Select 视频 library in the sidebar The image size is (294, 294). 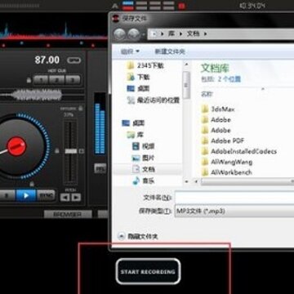[x=143, y=146]
